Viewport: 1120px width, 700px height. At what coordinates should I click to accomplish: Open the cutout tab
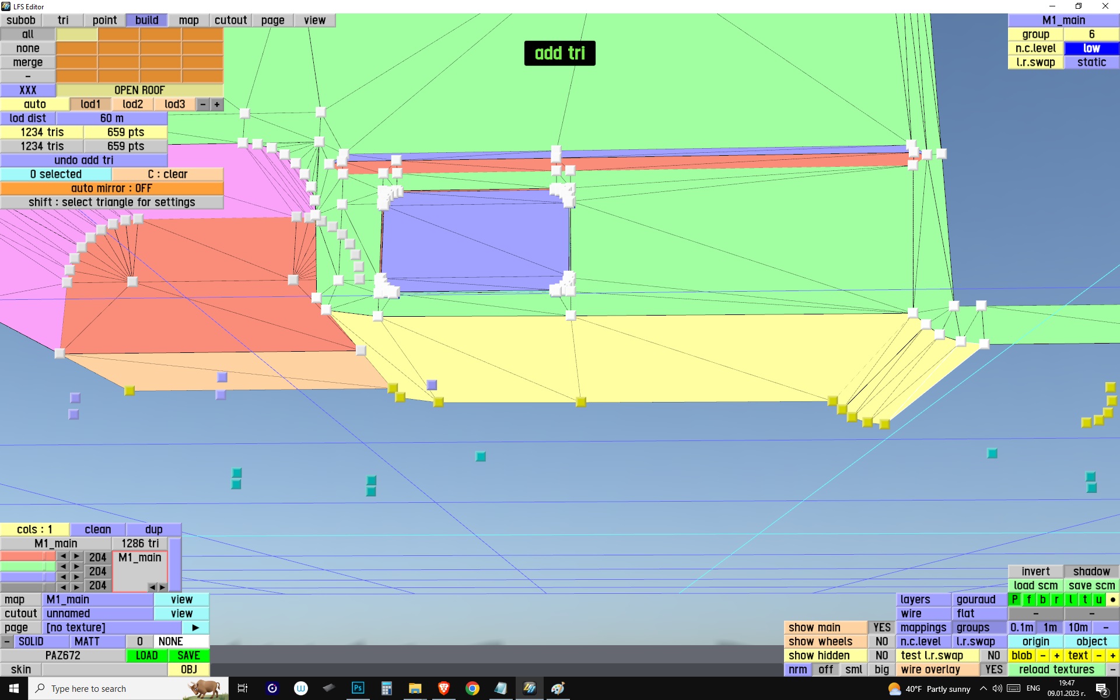coord(230,20)
